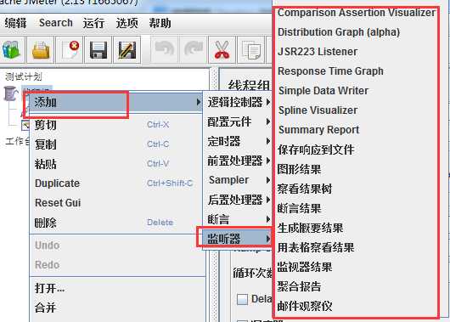Viewport: 450px width, 322px height.
Task: Expand the 断言 submenu
Action: [238, 219]
